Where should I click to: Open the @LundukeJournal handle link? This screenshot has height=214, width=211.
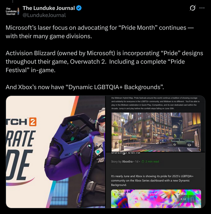point(44,15)
